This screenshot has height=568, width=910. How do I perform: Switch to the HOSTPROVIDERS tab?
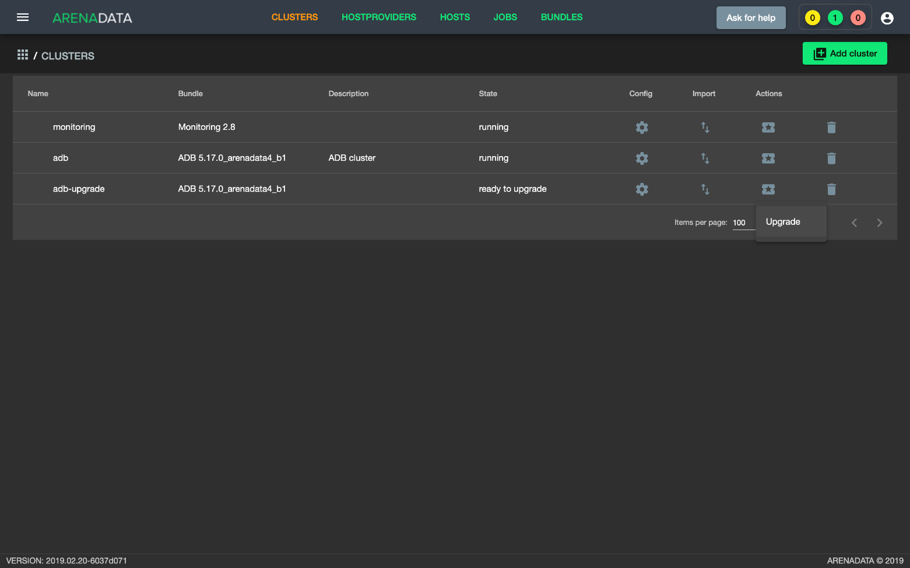click(x=379, y=17)
